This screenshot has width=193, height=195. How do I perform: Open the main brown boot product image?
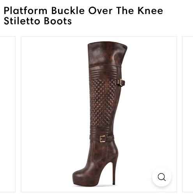[x=99, y=114]
